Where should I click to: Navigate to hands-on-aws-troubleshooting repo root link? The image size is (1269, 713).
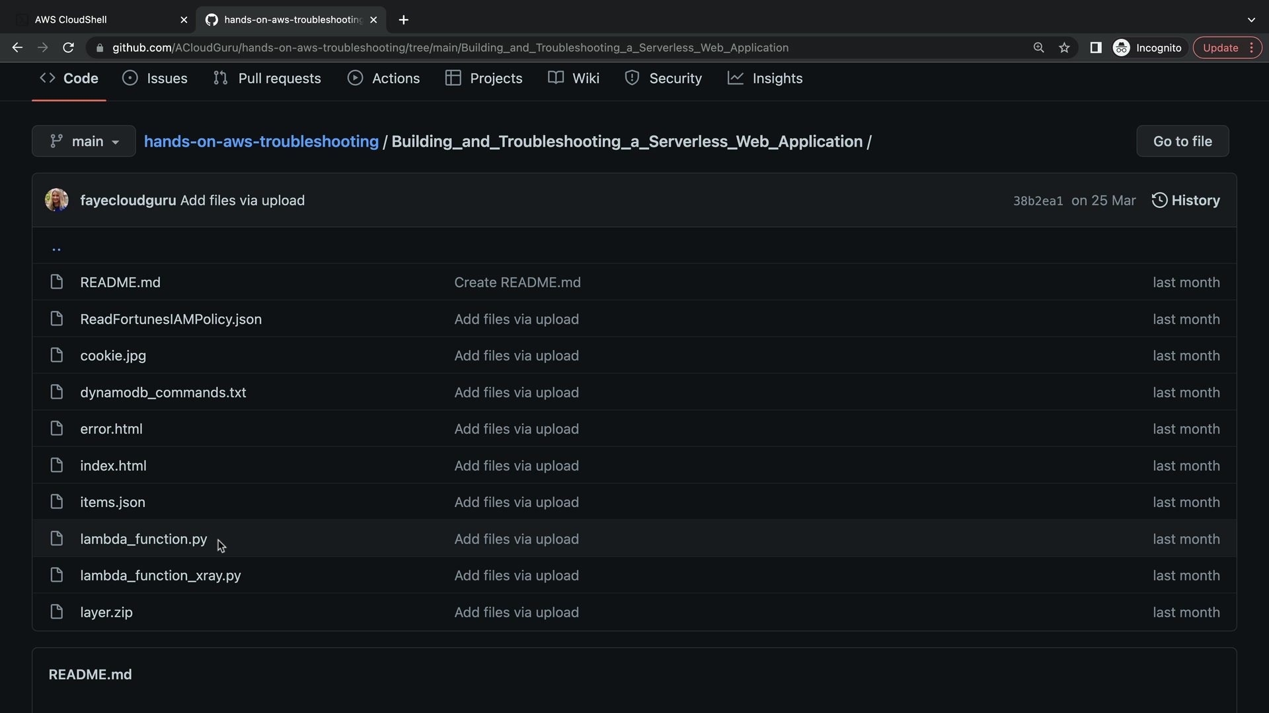[261, 141]
